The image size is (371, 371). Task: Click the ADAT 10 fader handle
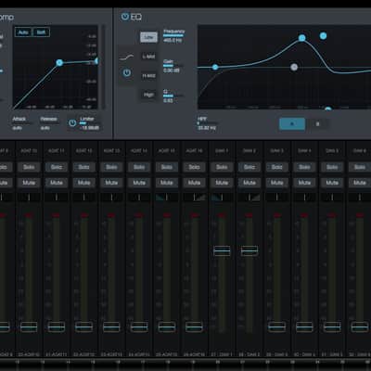point(29,326)
